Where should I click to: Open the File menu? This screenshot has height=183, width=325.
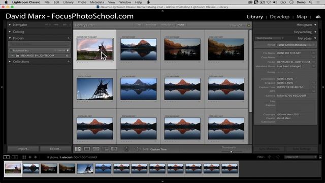(x=47, y=2)
